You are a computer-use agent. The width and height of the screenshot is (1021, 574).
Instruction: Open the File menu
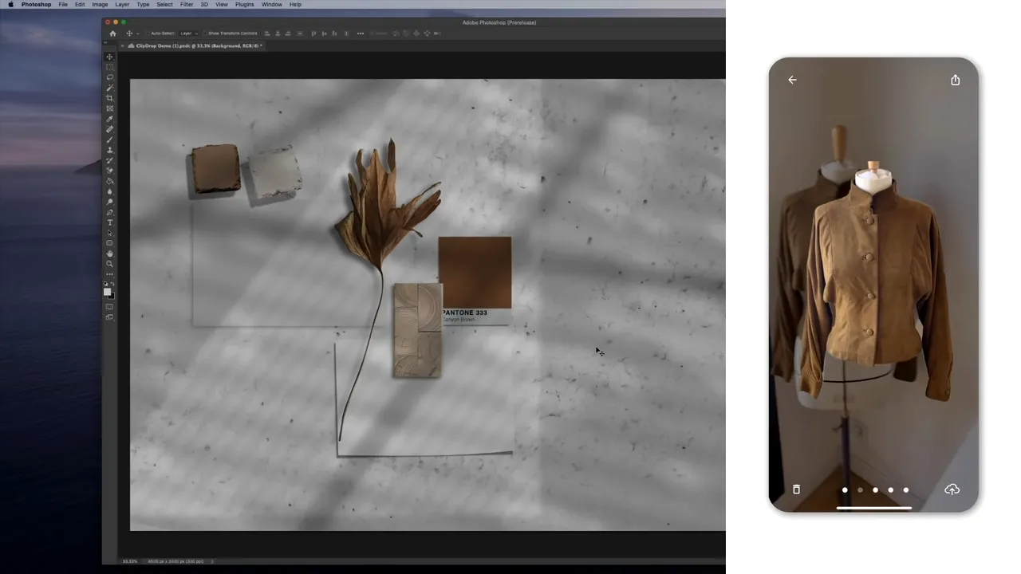(x=63, y=5)
